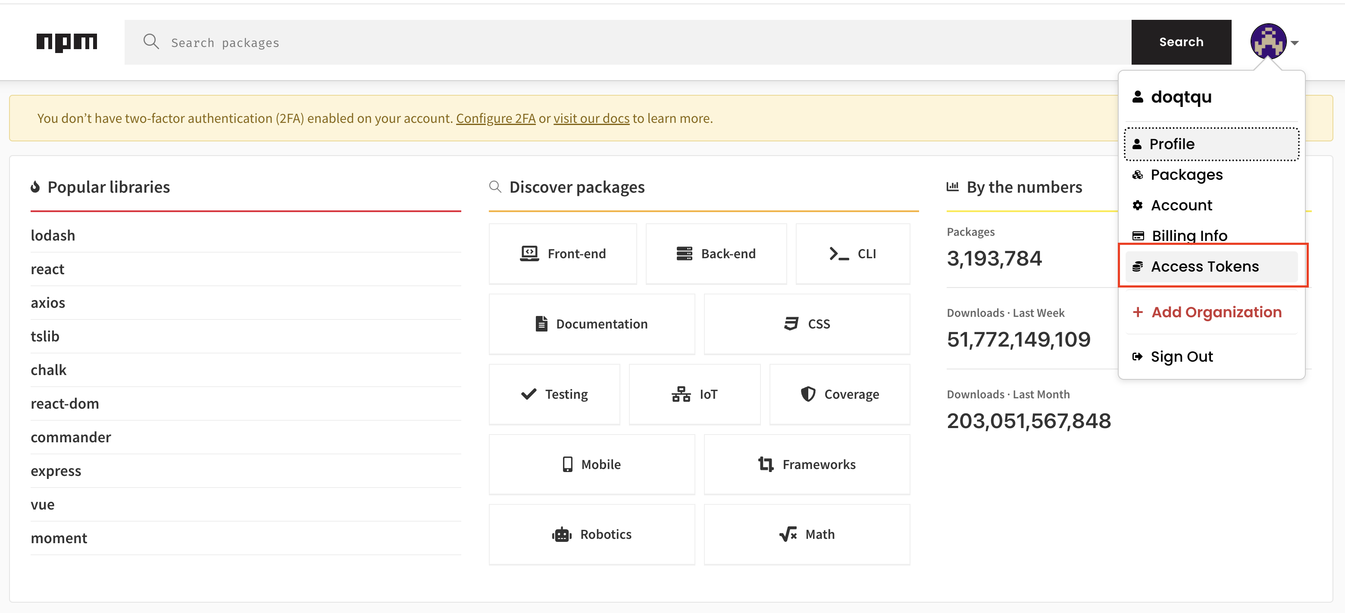Click the plus icon Add Organization
1345x613 pixels.
pos(1138,312)
